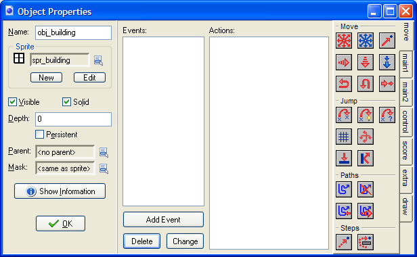
Task: Enable the Persistent checkbox
Action: [39, 134]
